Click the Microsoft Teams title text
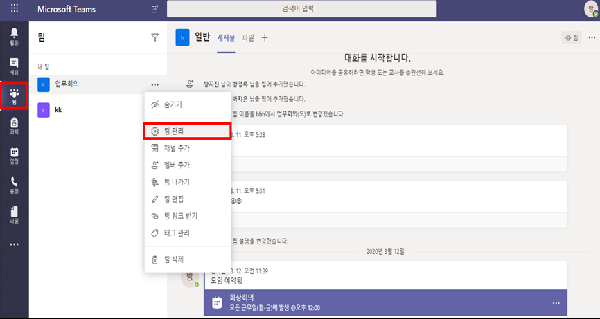 [x=67, y=9]
